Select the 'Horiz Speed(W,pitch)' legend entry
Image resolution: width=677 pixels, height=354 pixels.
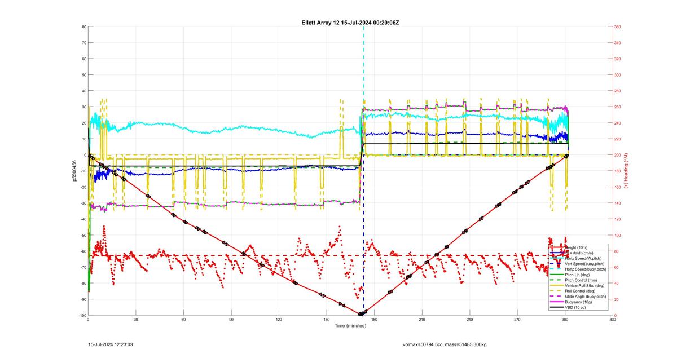point(583,258)
